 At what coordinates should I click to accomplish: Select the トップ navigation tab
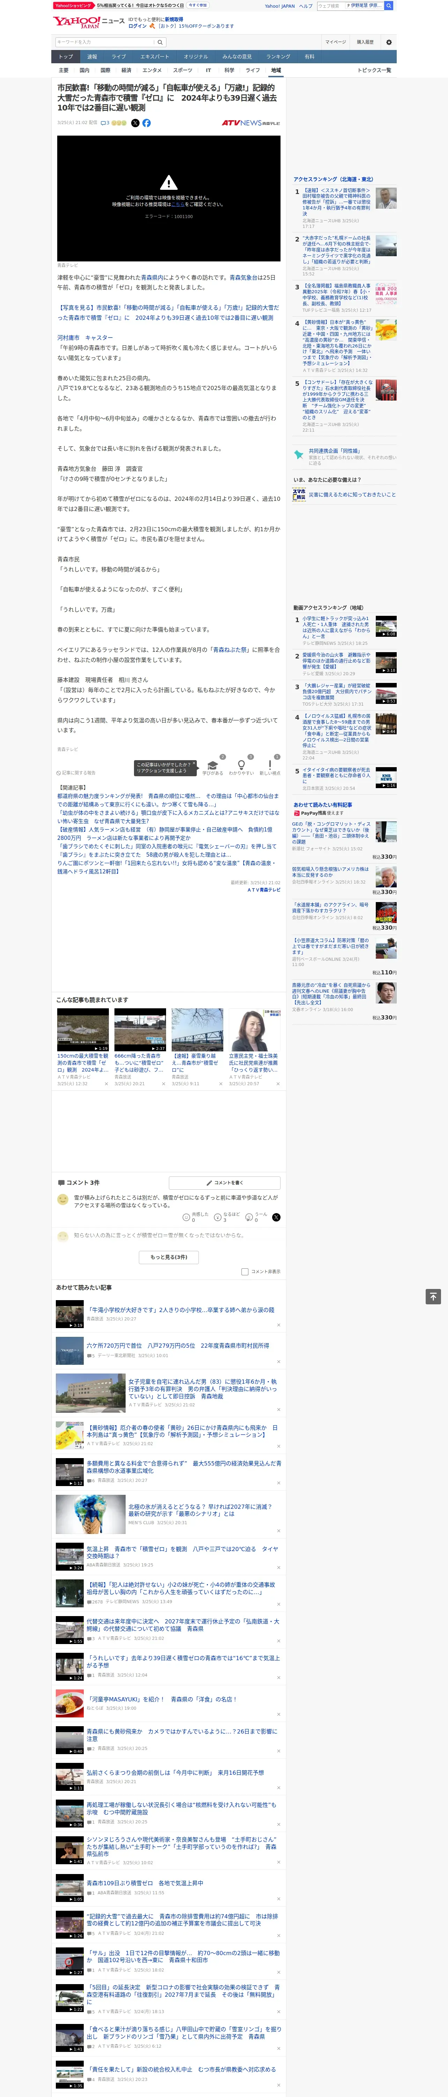coord(66,56)
